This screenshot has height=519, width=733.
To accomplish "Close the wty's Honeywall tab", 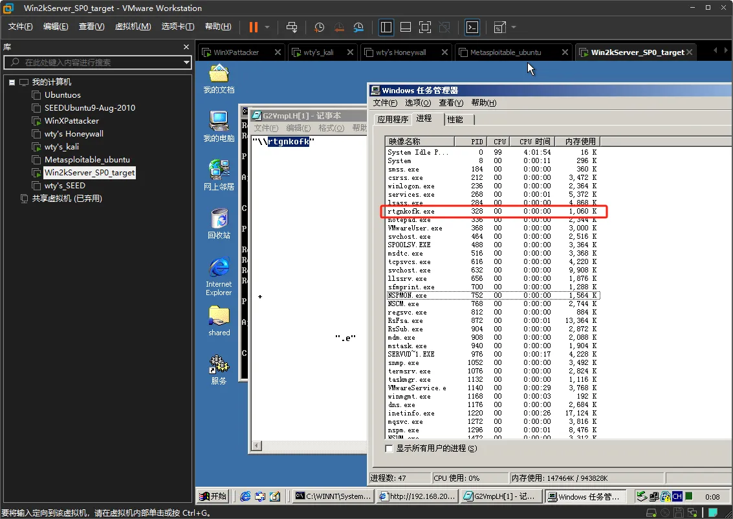I will (444, 52).
